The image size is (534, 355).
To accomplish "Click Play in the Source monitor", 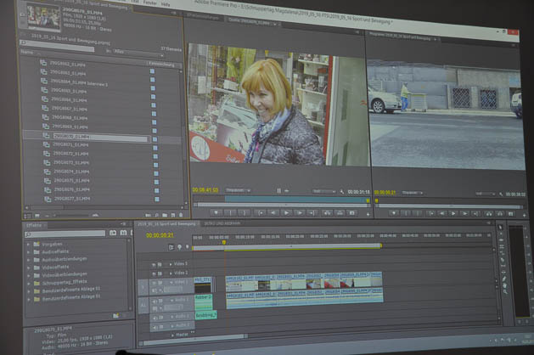I will (x=286, y=212).
